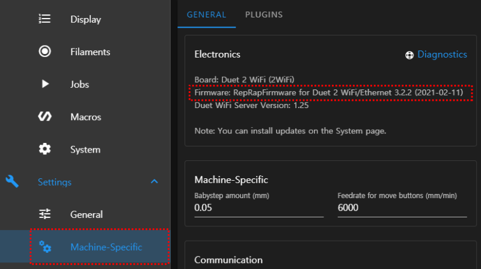Image resolution: width=481 pixels, height=269 pixels.
Task: Click the Filaments spool icon
Action: pyautogui.click(x=44, y=52)
